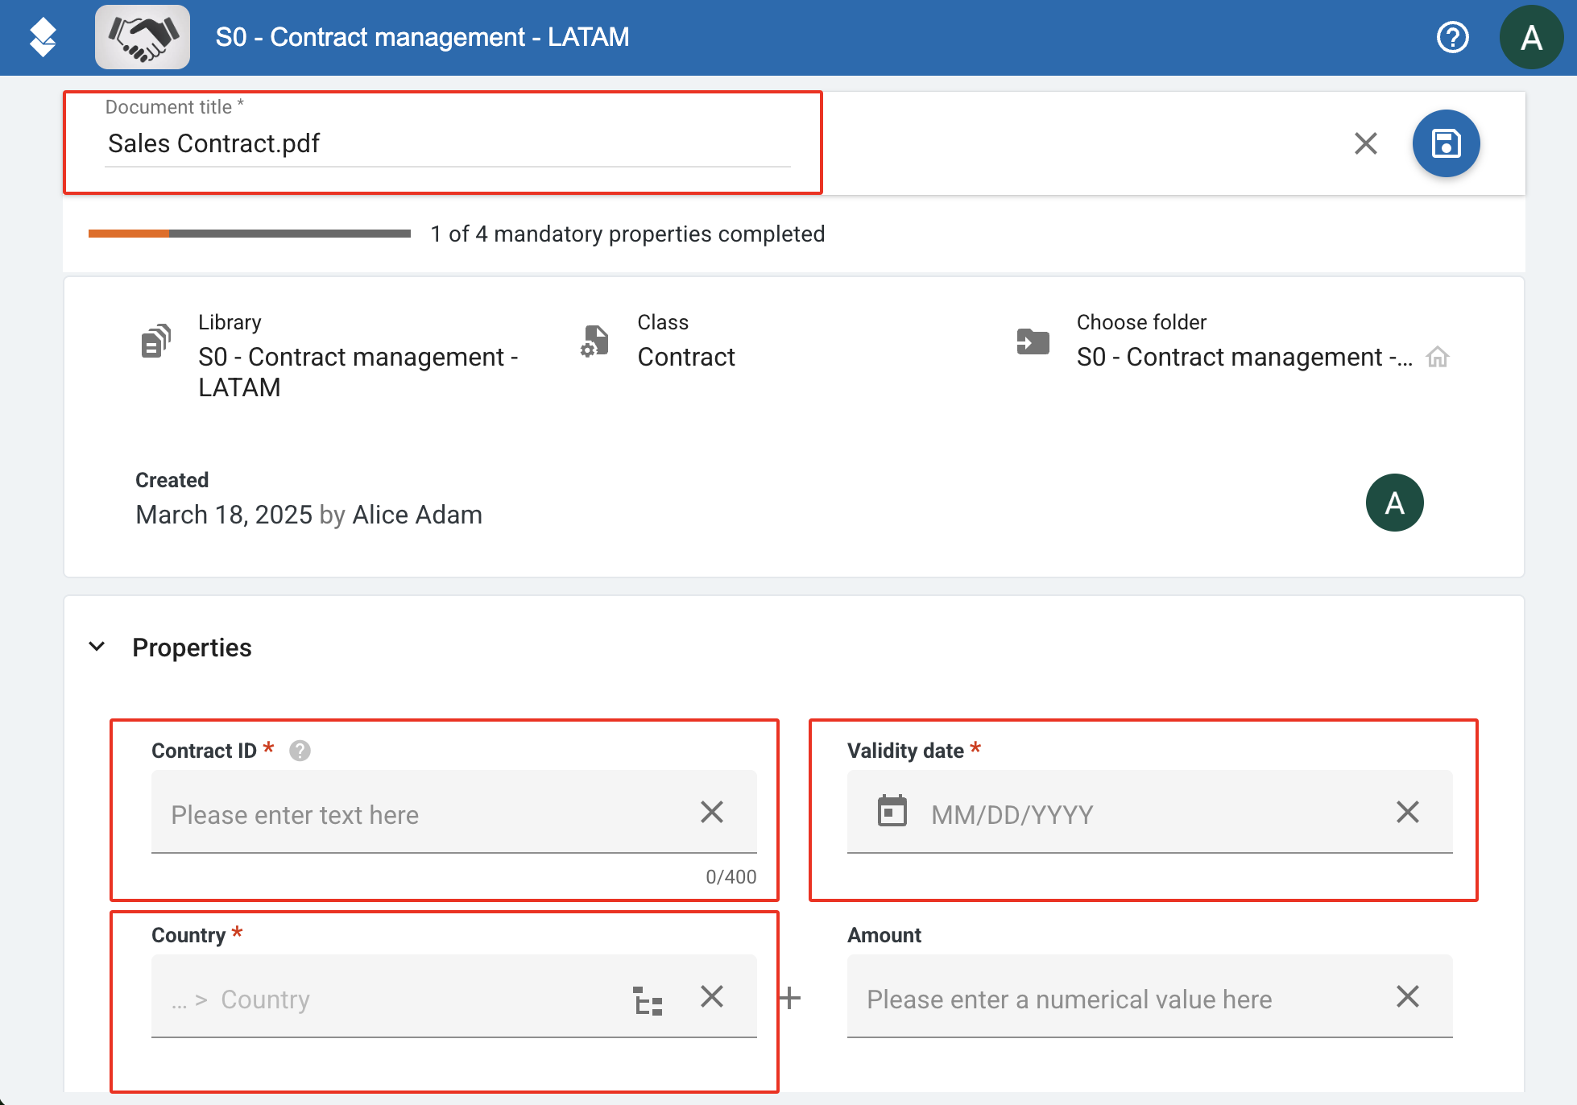Click the Created date March 18, 2025
Screen dimensions: 1577x1105
[224, 515]
